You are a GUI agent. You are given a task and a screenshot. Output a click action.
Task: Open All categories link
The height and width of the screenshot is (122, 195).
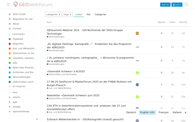pos(19,87)
